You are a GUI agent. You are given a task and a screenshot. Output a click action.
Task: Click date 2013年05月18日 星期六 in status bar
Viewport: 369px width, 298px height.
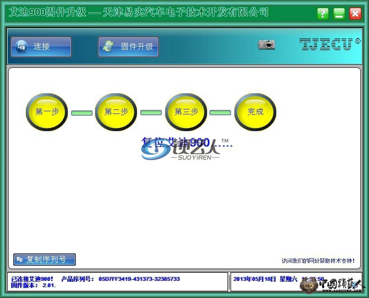[x=265, y=279]
